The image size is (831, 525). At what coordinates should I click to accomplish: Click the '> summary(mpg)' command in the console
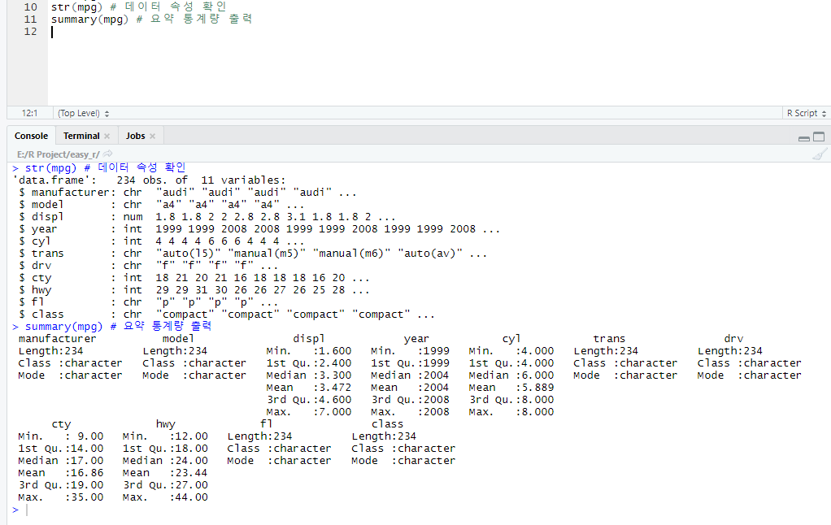(112, 327)
